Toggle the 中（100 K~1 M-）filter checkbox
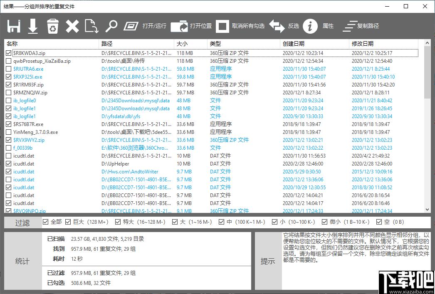435x294 pixels. click(x=221, y=222)
